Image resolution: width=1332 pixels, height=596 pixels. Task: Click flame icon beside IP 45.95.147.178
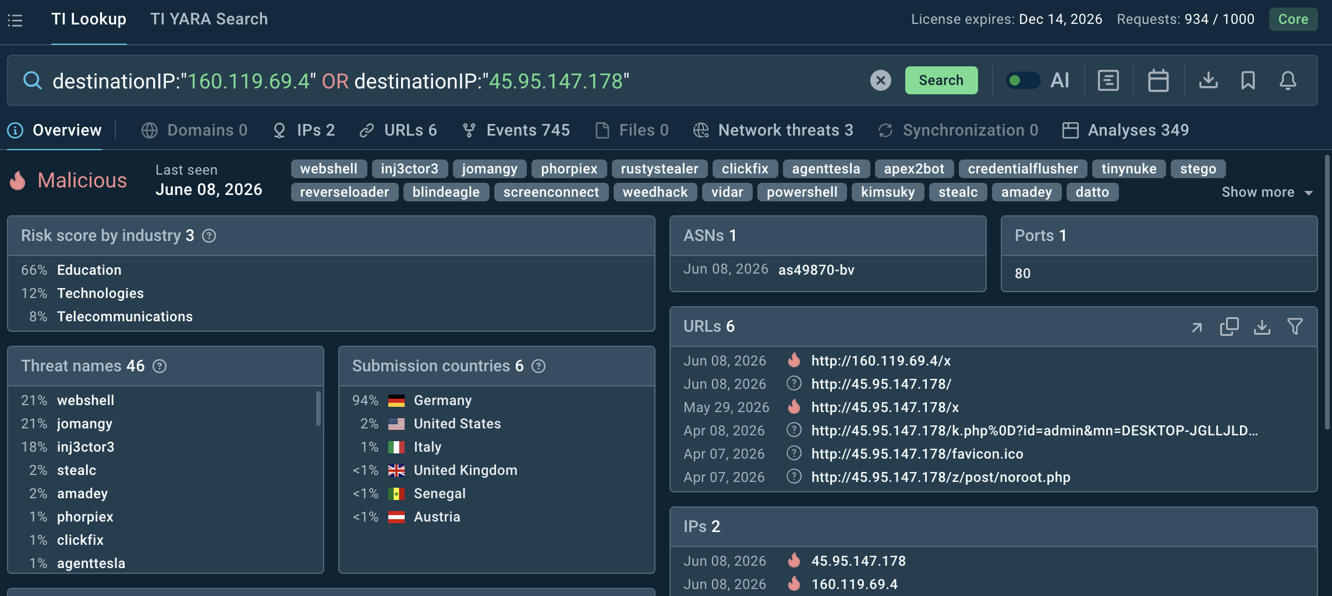click(794, 560)
